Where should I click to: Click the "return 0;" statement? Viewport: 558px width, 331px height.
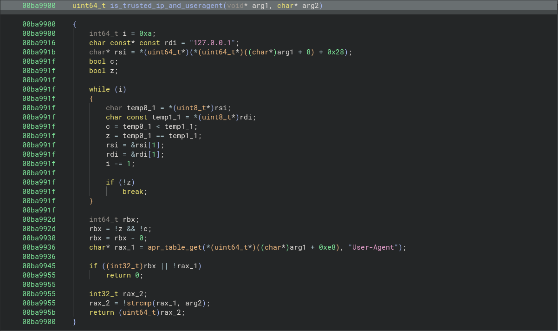(x=124, y=275)
